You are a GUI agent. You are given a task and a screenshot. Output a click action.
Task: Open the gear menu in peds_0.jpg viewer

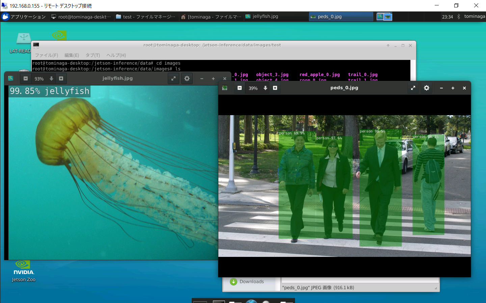coord(426,88)
